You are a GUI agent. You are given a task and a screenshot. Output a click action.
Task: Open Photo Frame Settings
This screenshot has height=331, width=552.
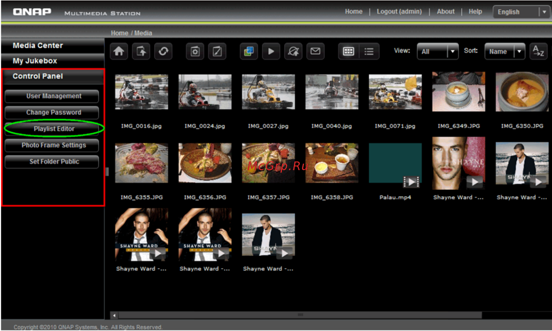coord(52,145)
